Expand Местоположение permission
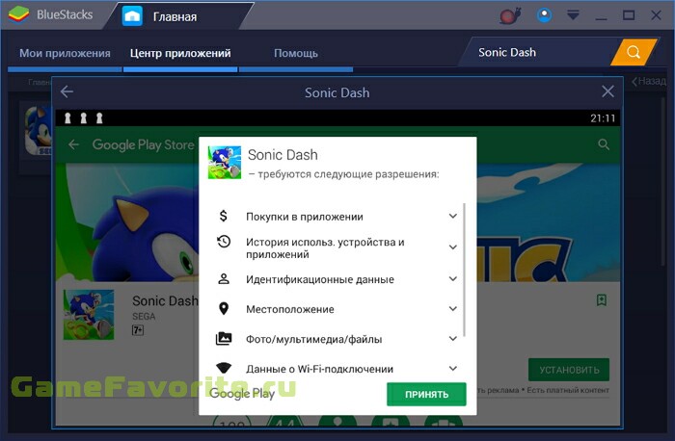Screen dimensions: 675x441 coord(453,309)
